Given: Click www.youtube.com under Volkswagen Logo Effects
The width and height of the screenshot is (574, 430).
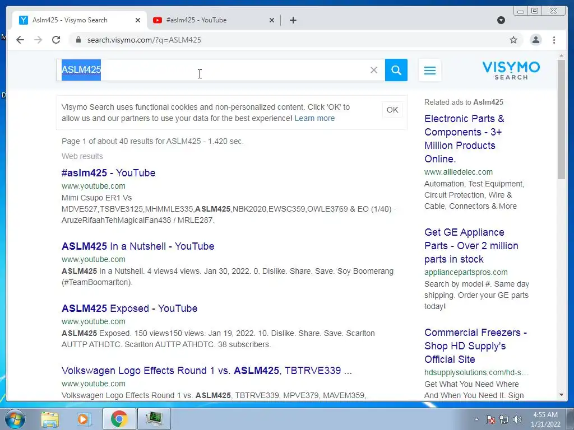Looking at the screenshot, I should coord(94,384).
